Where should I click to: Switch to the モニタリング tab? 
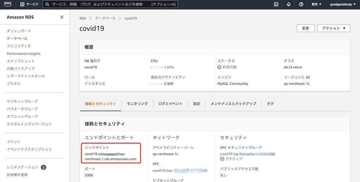[x=137, y=104]
